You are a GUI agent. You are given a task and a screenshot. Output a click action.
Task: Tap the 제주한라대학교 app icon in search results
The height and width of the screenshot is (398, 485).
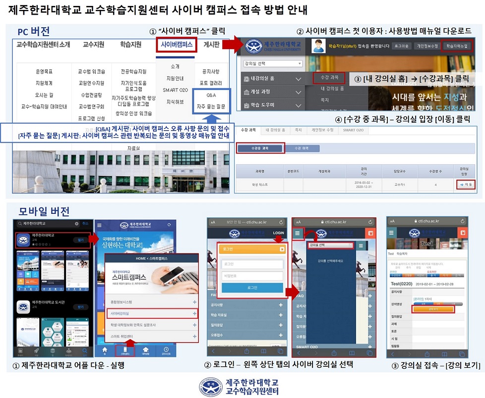(x=23, y=240)
